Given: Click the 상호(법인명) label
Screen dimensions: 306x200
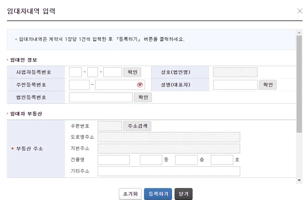Looking at the screenshot, I should point(175,72).
